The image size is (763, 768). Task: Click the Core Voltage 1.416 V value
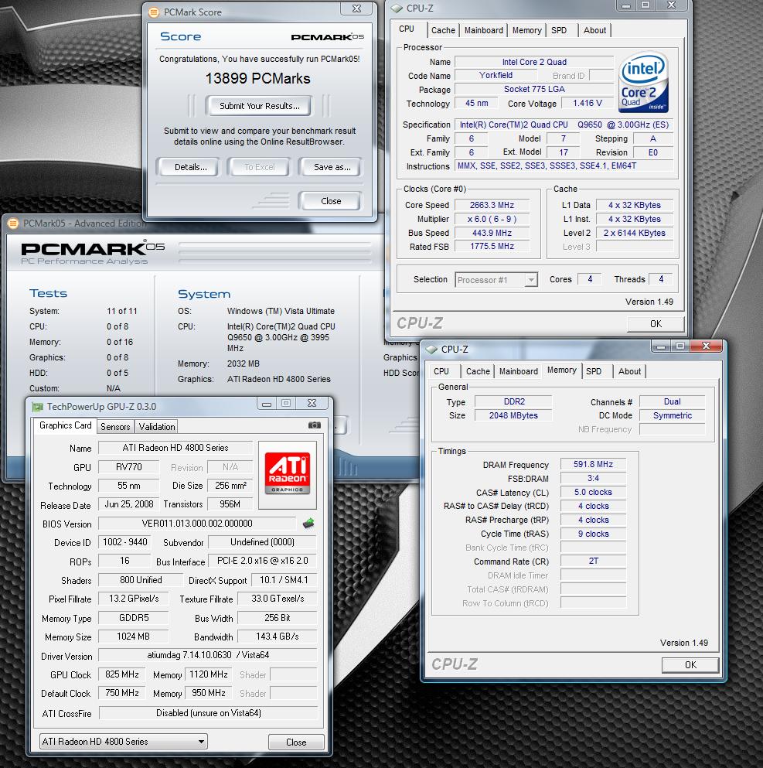point(588,104)
